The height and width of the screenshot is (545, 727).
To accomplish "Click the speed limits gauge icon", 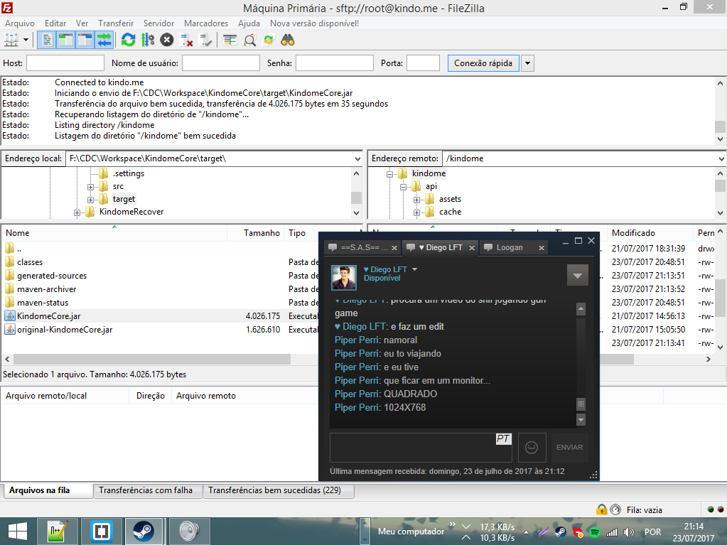I will pos(615,509).
